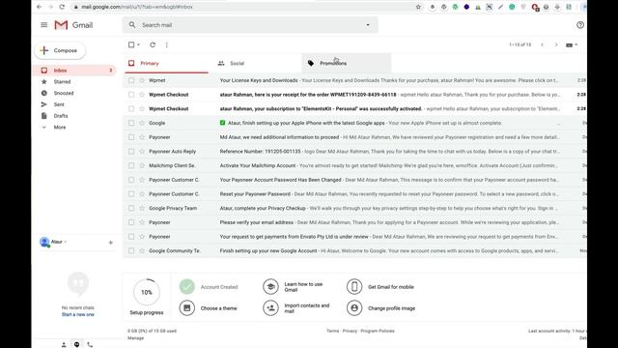Click the Manage storage link
The image size is (618, 348).
coord(135,338)
